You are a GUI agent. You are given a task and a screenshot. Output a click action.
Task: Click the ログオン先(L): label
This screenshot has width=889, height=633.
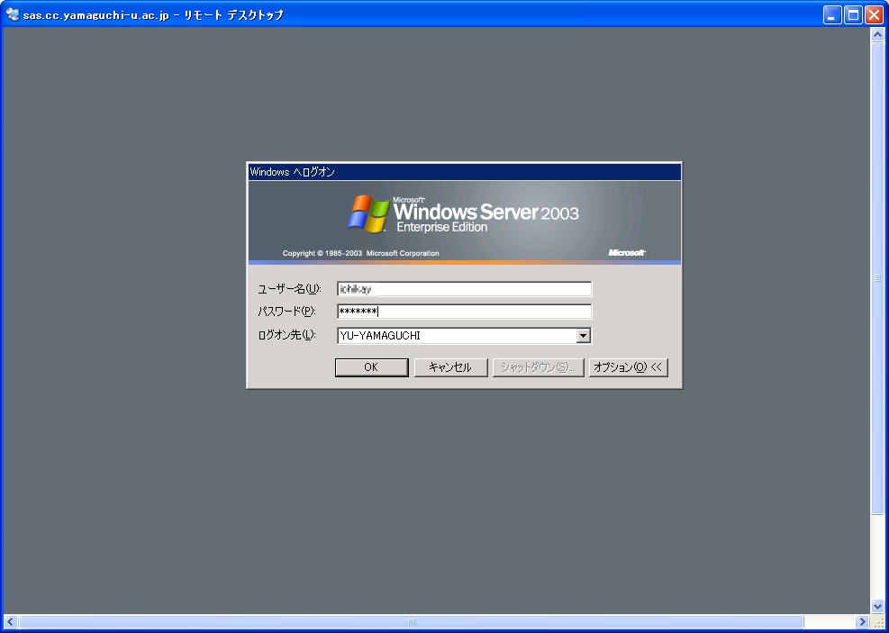287,335
